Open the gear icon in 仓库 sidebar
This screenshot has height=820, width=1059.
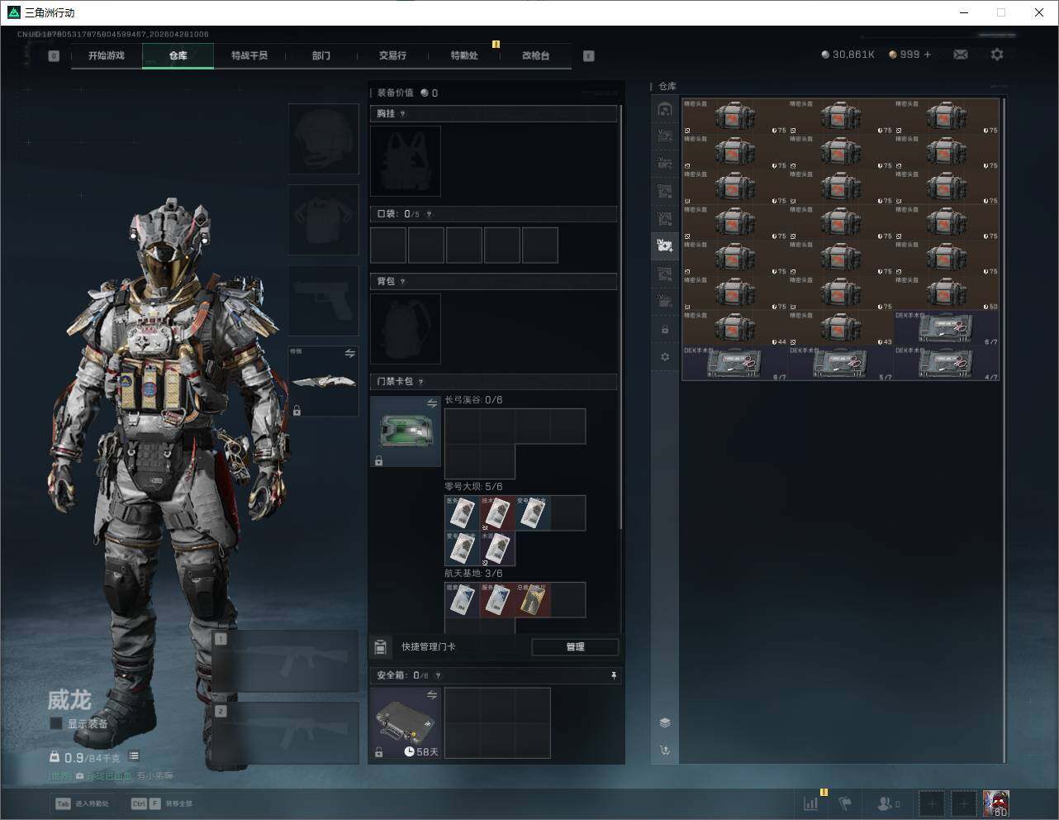[665, 357]
